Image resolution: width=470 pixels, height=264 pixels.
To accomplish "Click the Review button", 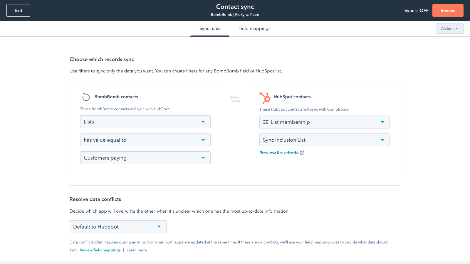I will 448,10.
